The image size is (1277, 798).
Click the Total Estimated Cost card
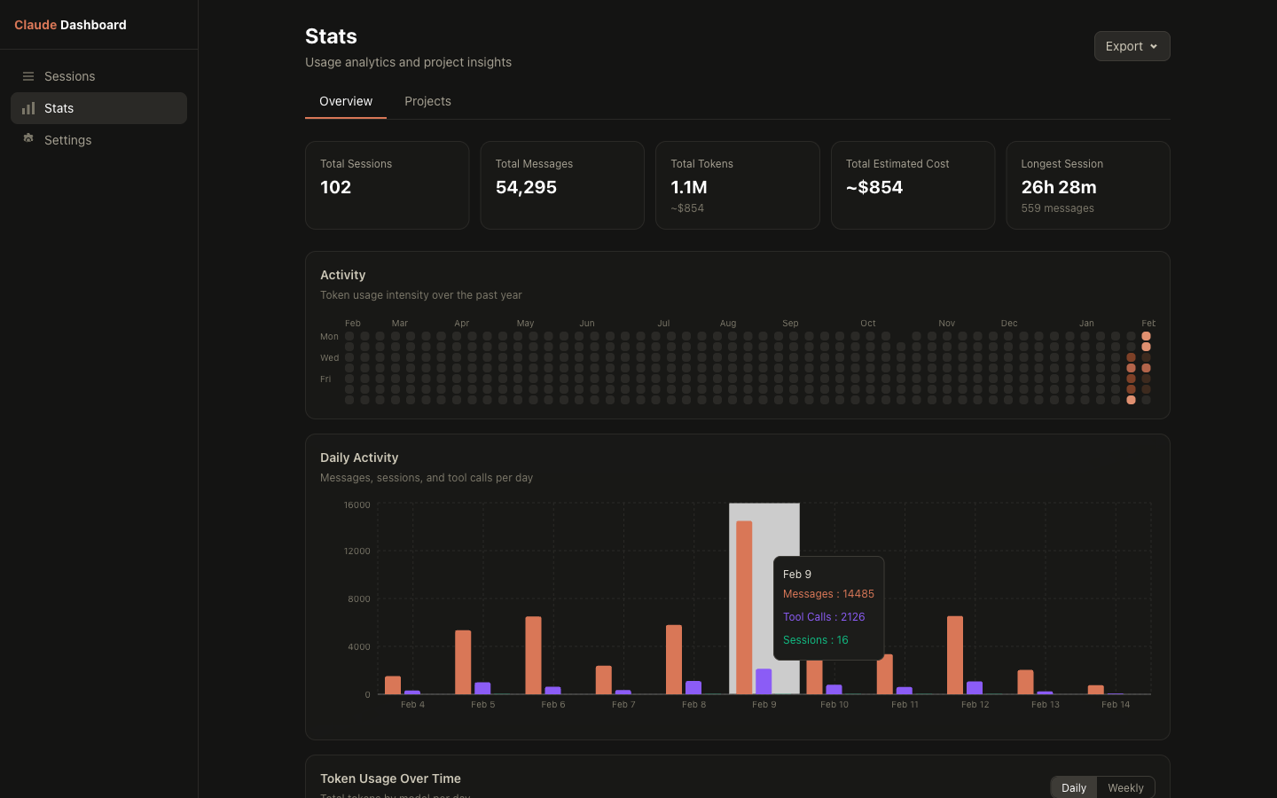click(x=913, y=184)
